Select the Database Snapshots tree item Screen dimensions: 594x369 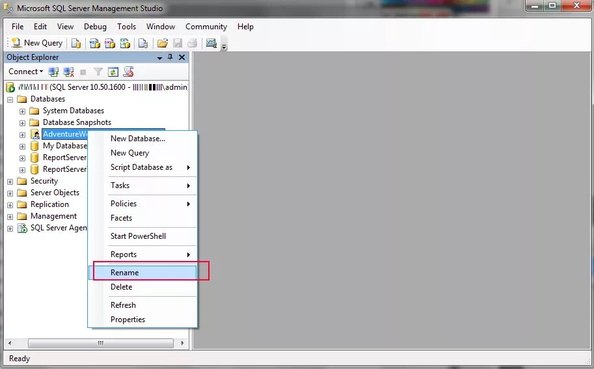(77, 122)
